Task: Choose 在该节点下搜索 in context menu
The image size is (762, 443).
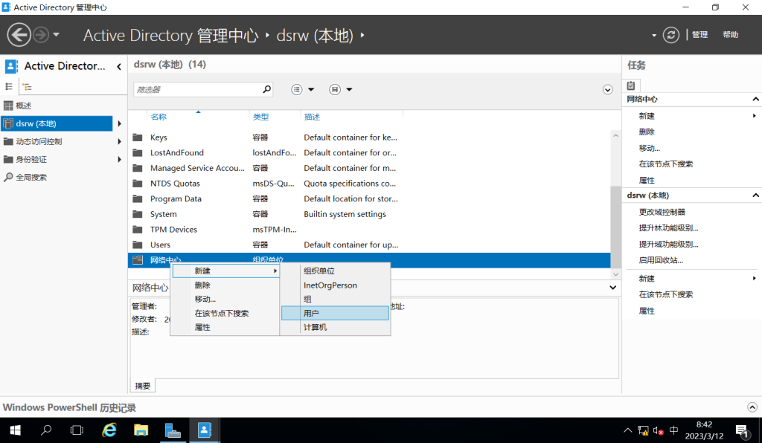Action: 225,314
